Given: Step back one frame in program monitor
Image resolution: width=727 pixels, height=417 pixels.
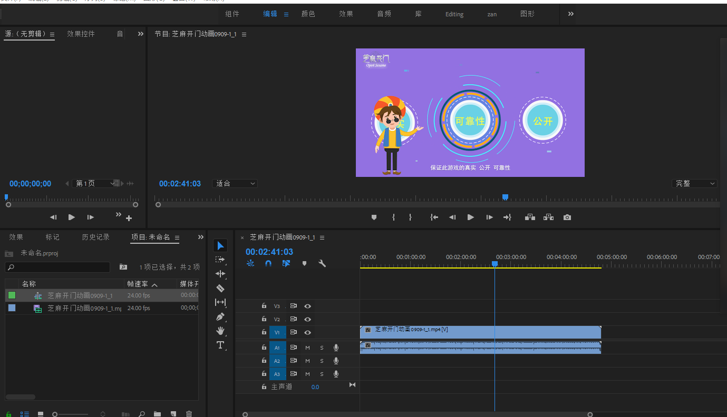Looking at the screenshot, I should coord(452,217).
